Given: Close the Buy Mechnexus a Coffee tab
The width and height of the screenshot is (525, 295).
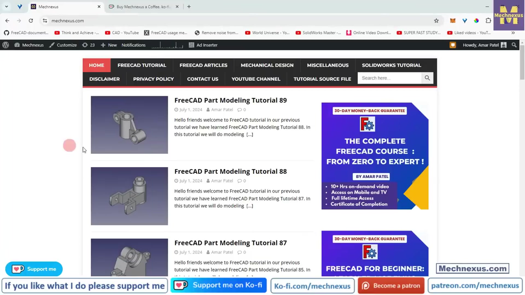Looking at the screenshot, I should (x=177, y=7).
